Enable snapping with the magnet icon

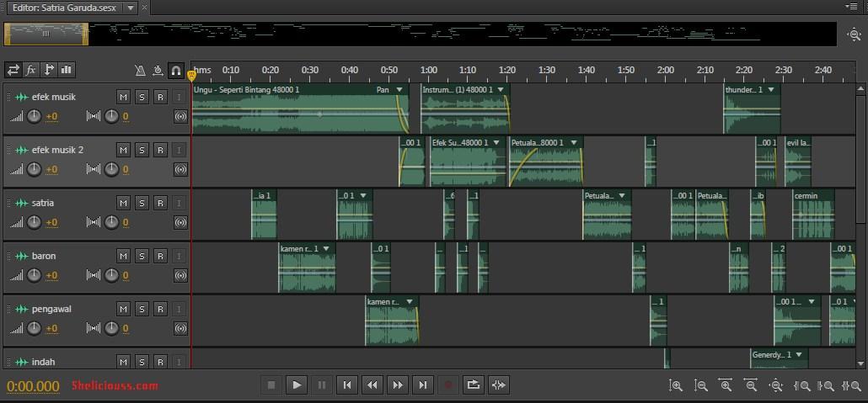pyautogui.click(x=176, y=70)
